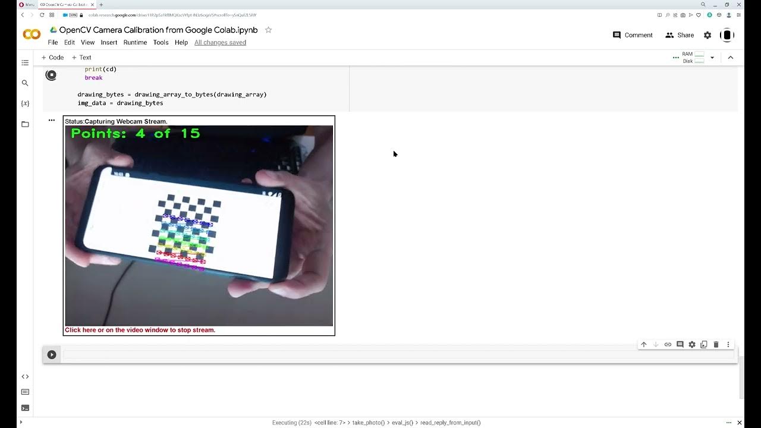Open the table of contents sidebar
This screenshot has height=428, width=761.
[25, 62]
